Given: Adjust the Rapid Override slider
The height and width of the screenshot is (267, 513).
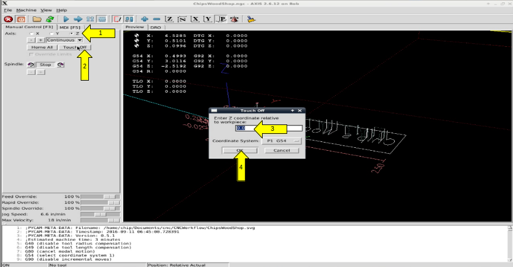Looking at the screenshot, I should tap(100, 203).
